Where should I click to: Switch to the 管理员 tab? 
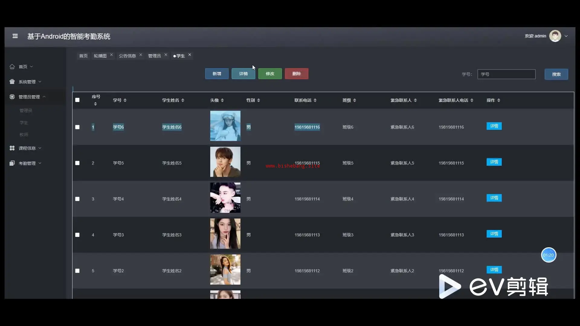click(154, 56)
